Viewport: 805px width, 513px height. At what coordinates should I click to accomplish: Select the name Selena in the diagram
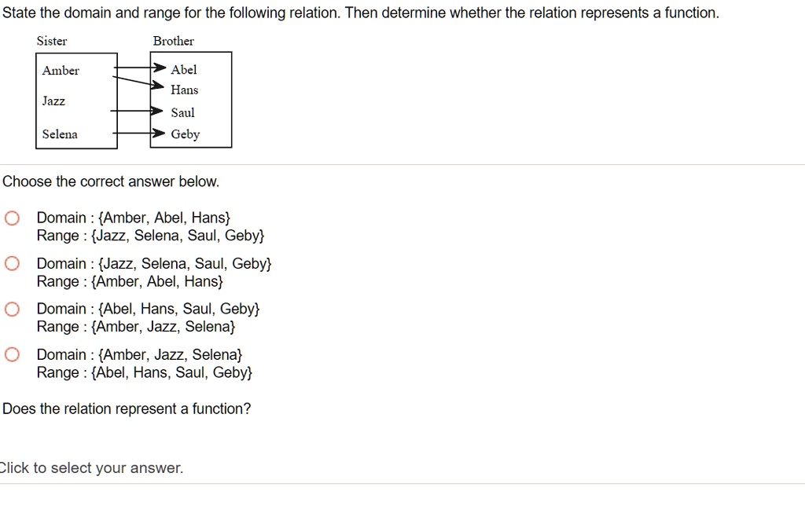59,134
